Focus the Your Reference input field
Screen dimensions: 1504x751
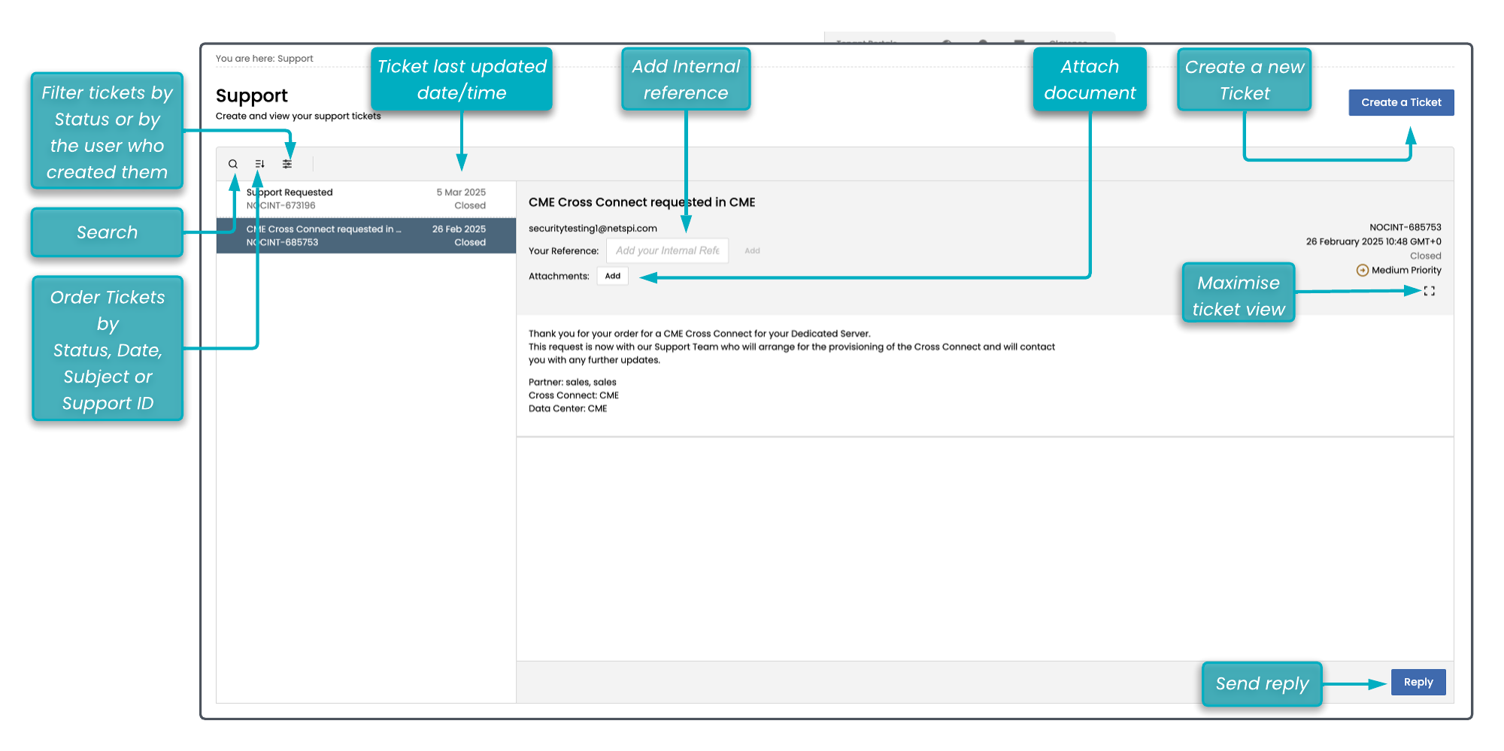click(667, 251)
